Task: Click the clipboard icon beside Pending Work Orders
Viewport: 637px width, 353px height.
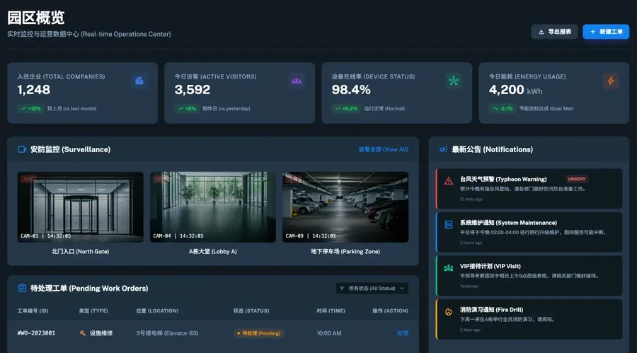Action: [x=22, y=288]
